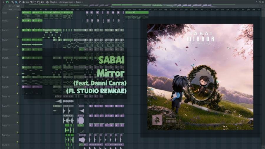Select the Playback speaker tool
The height and width of the screenshot is (149, 265).
coord(42,2)
